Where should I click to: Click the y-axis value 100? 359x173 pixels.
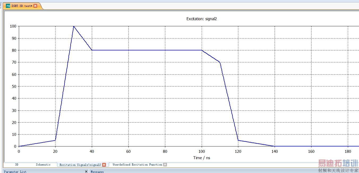click(13, 26)
